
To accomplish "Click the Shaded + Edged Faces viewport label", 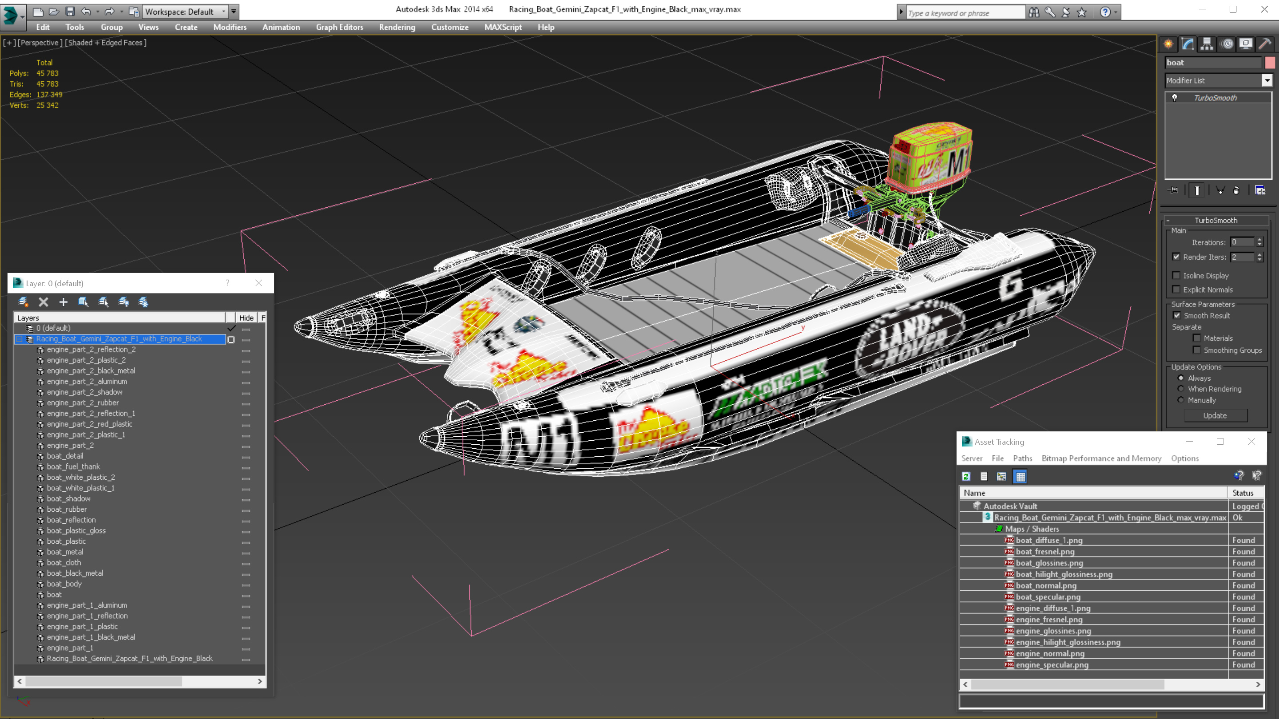I will point(107,43).
